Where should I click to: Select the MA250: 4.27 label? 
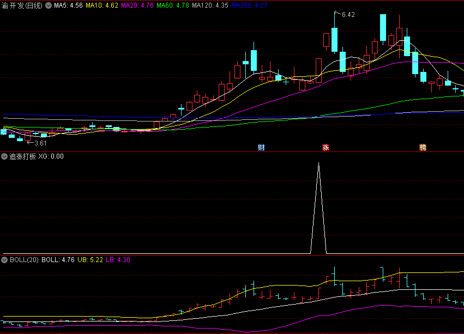249,5
